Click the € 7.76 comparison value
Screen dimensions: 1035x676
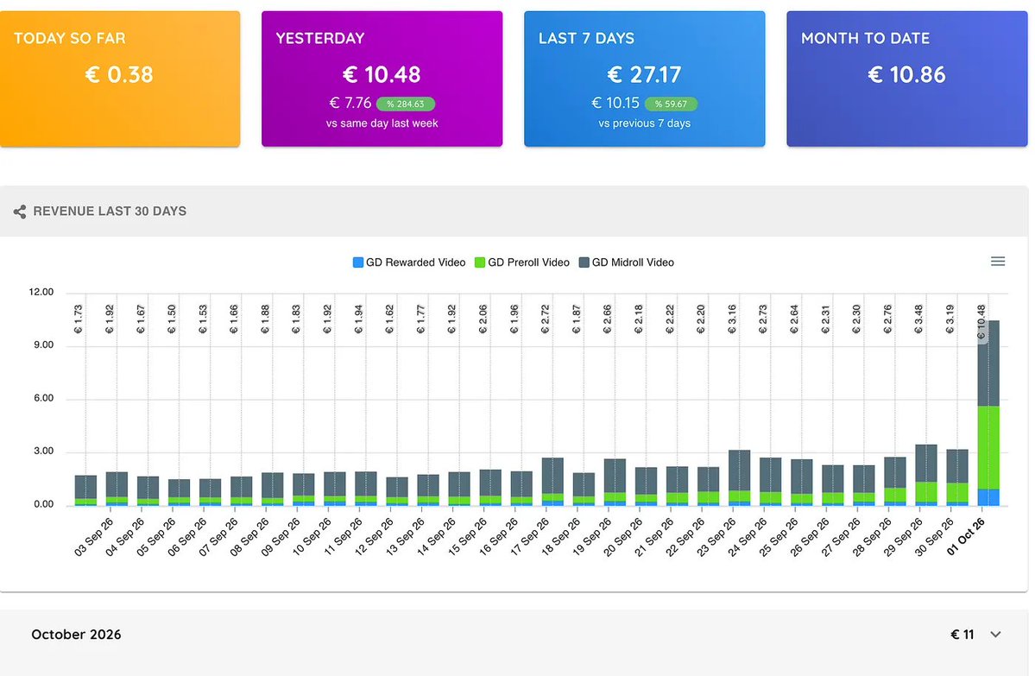[x=350, y=103]
